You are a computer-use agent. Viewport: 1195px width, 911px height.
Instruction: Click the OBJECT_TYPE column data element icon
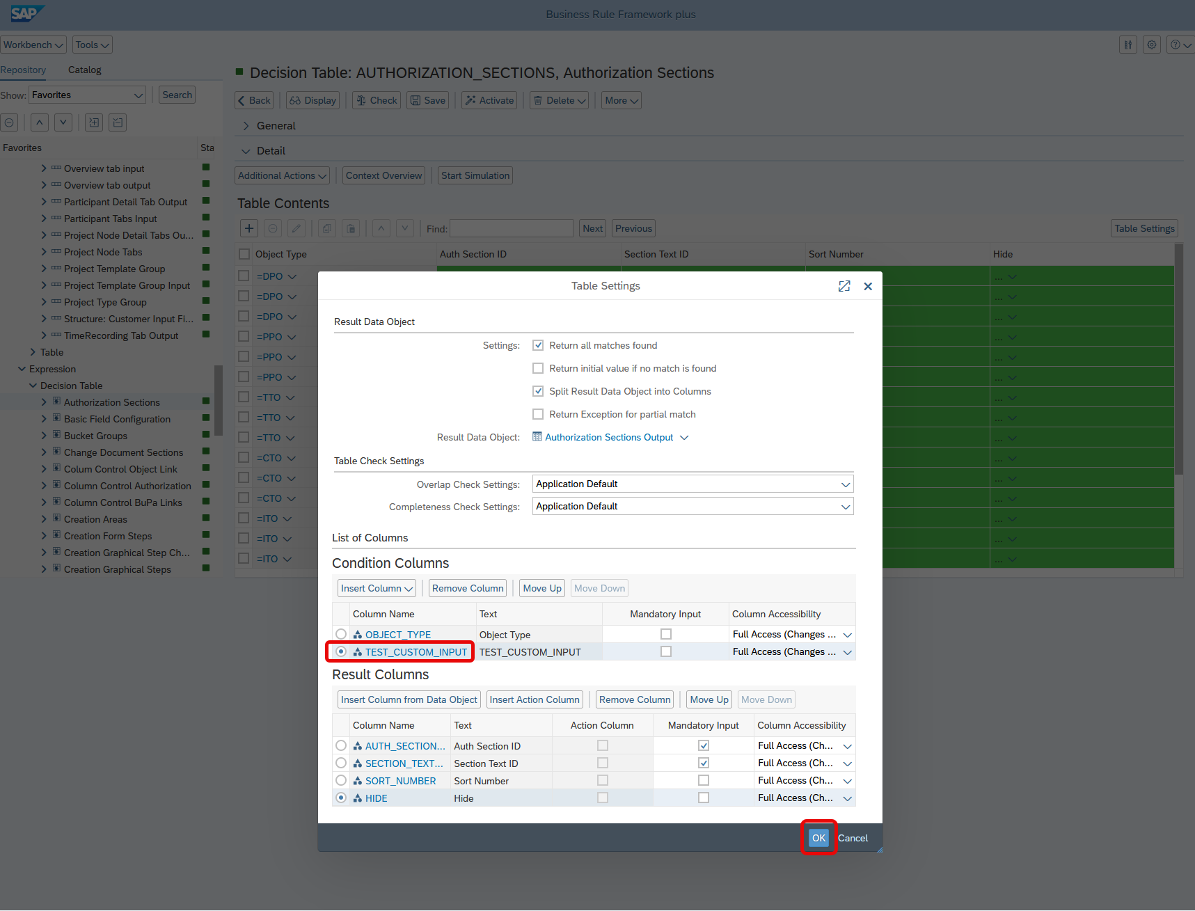tap(358, 635)
